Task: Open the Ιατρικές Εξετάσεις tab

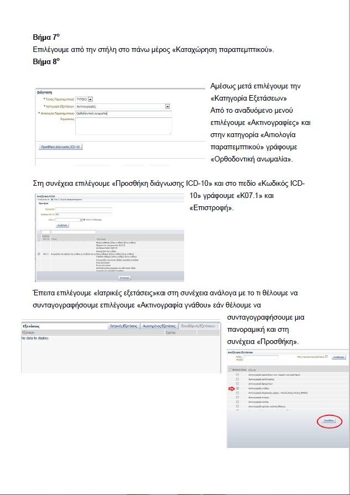Action: coord(124,326)
